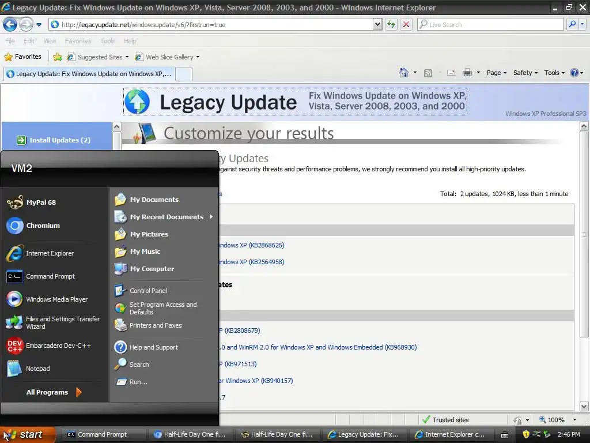
Task: Select the Legacy Update browser tab
Action: coord(89,74)
